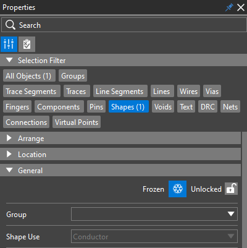Select the Virtual Points filter

(77, 122)
